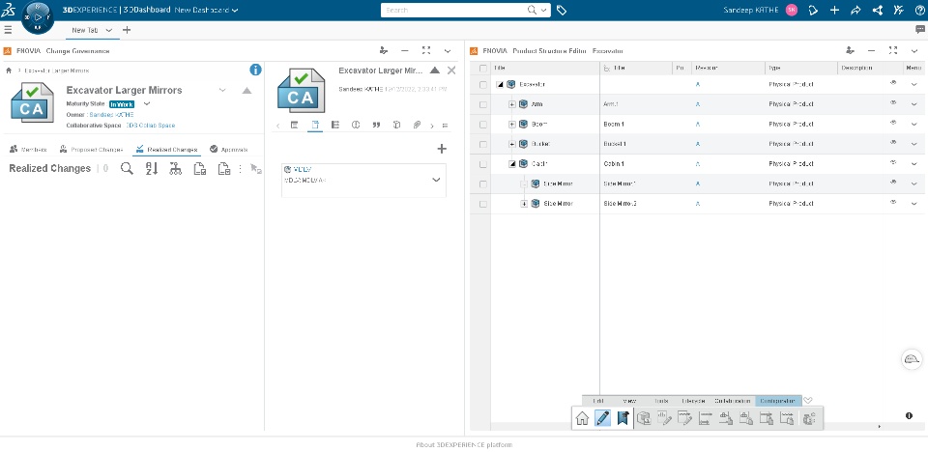Click the comments quote-mark icon
Viewport: 928px width, 452px height.
pos(376,125)
